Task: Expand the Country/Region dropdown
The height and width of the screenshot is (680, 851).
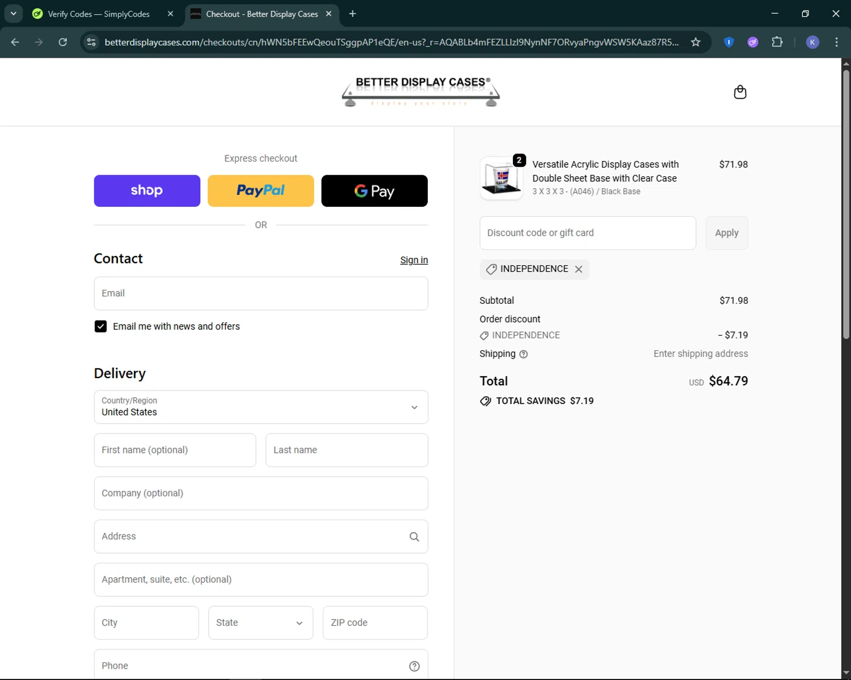Action: click(x=261, y=407)
